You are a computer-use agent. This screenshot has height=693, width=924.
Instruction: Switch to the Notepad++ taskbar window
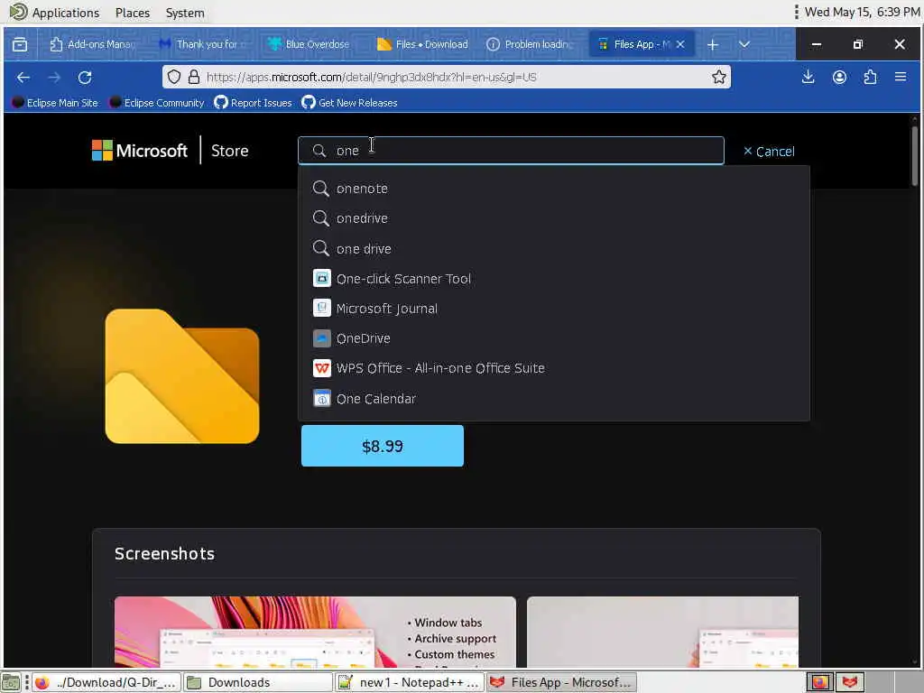pyautogui.click(x=409, y=682)
